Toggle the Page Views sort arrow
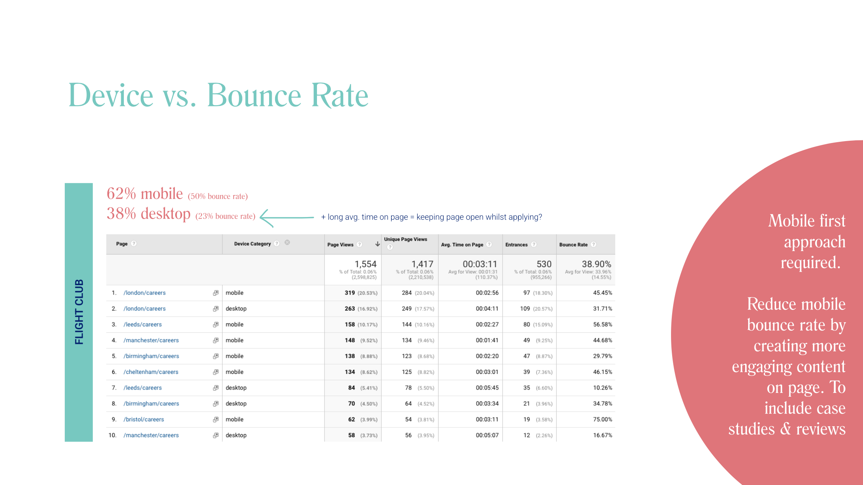The width and height of the screenshot is (863, 485). point(377,244)
